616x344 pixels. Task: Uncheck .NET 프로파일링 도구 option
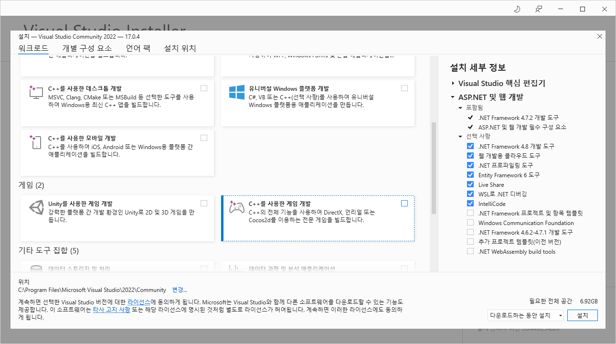[470, 165]
